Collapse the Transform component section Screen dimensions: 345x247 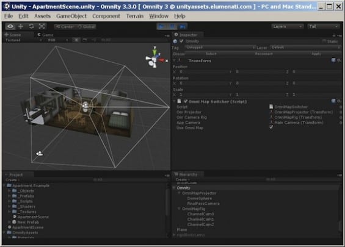click(x=175, y=60)
